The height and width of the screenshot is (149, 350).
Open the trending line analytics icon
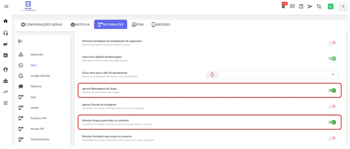[x=5, y=92]
